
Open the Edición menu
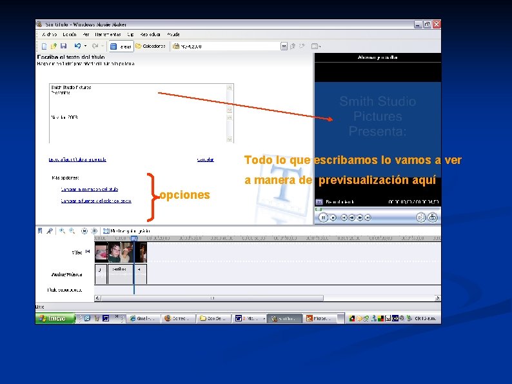[x=70, y=34]
